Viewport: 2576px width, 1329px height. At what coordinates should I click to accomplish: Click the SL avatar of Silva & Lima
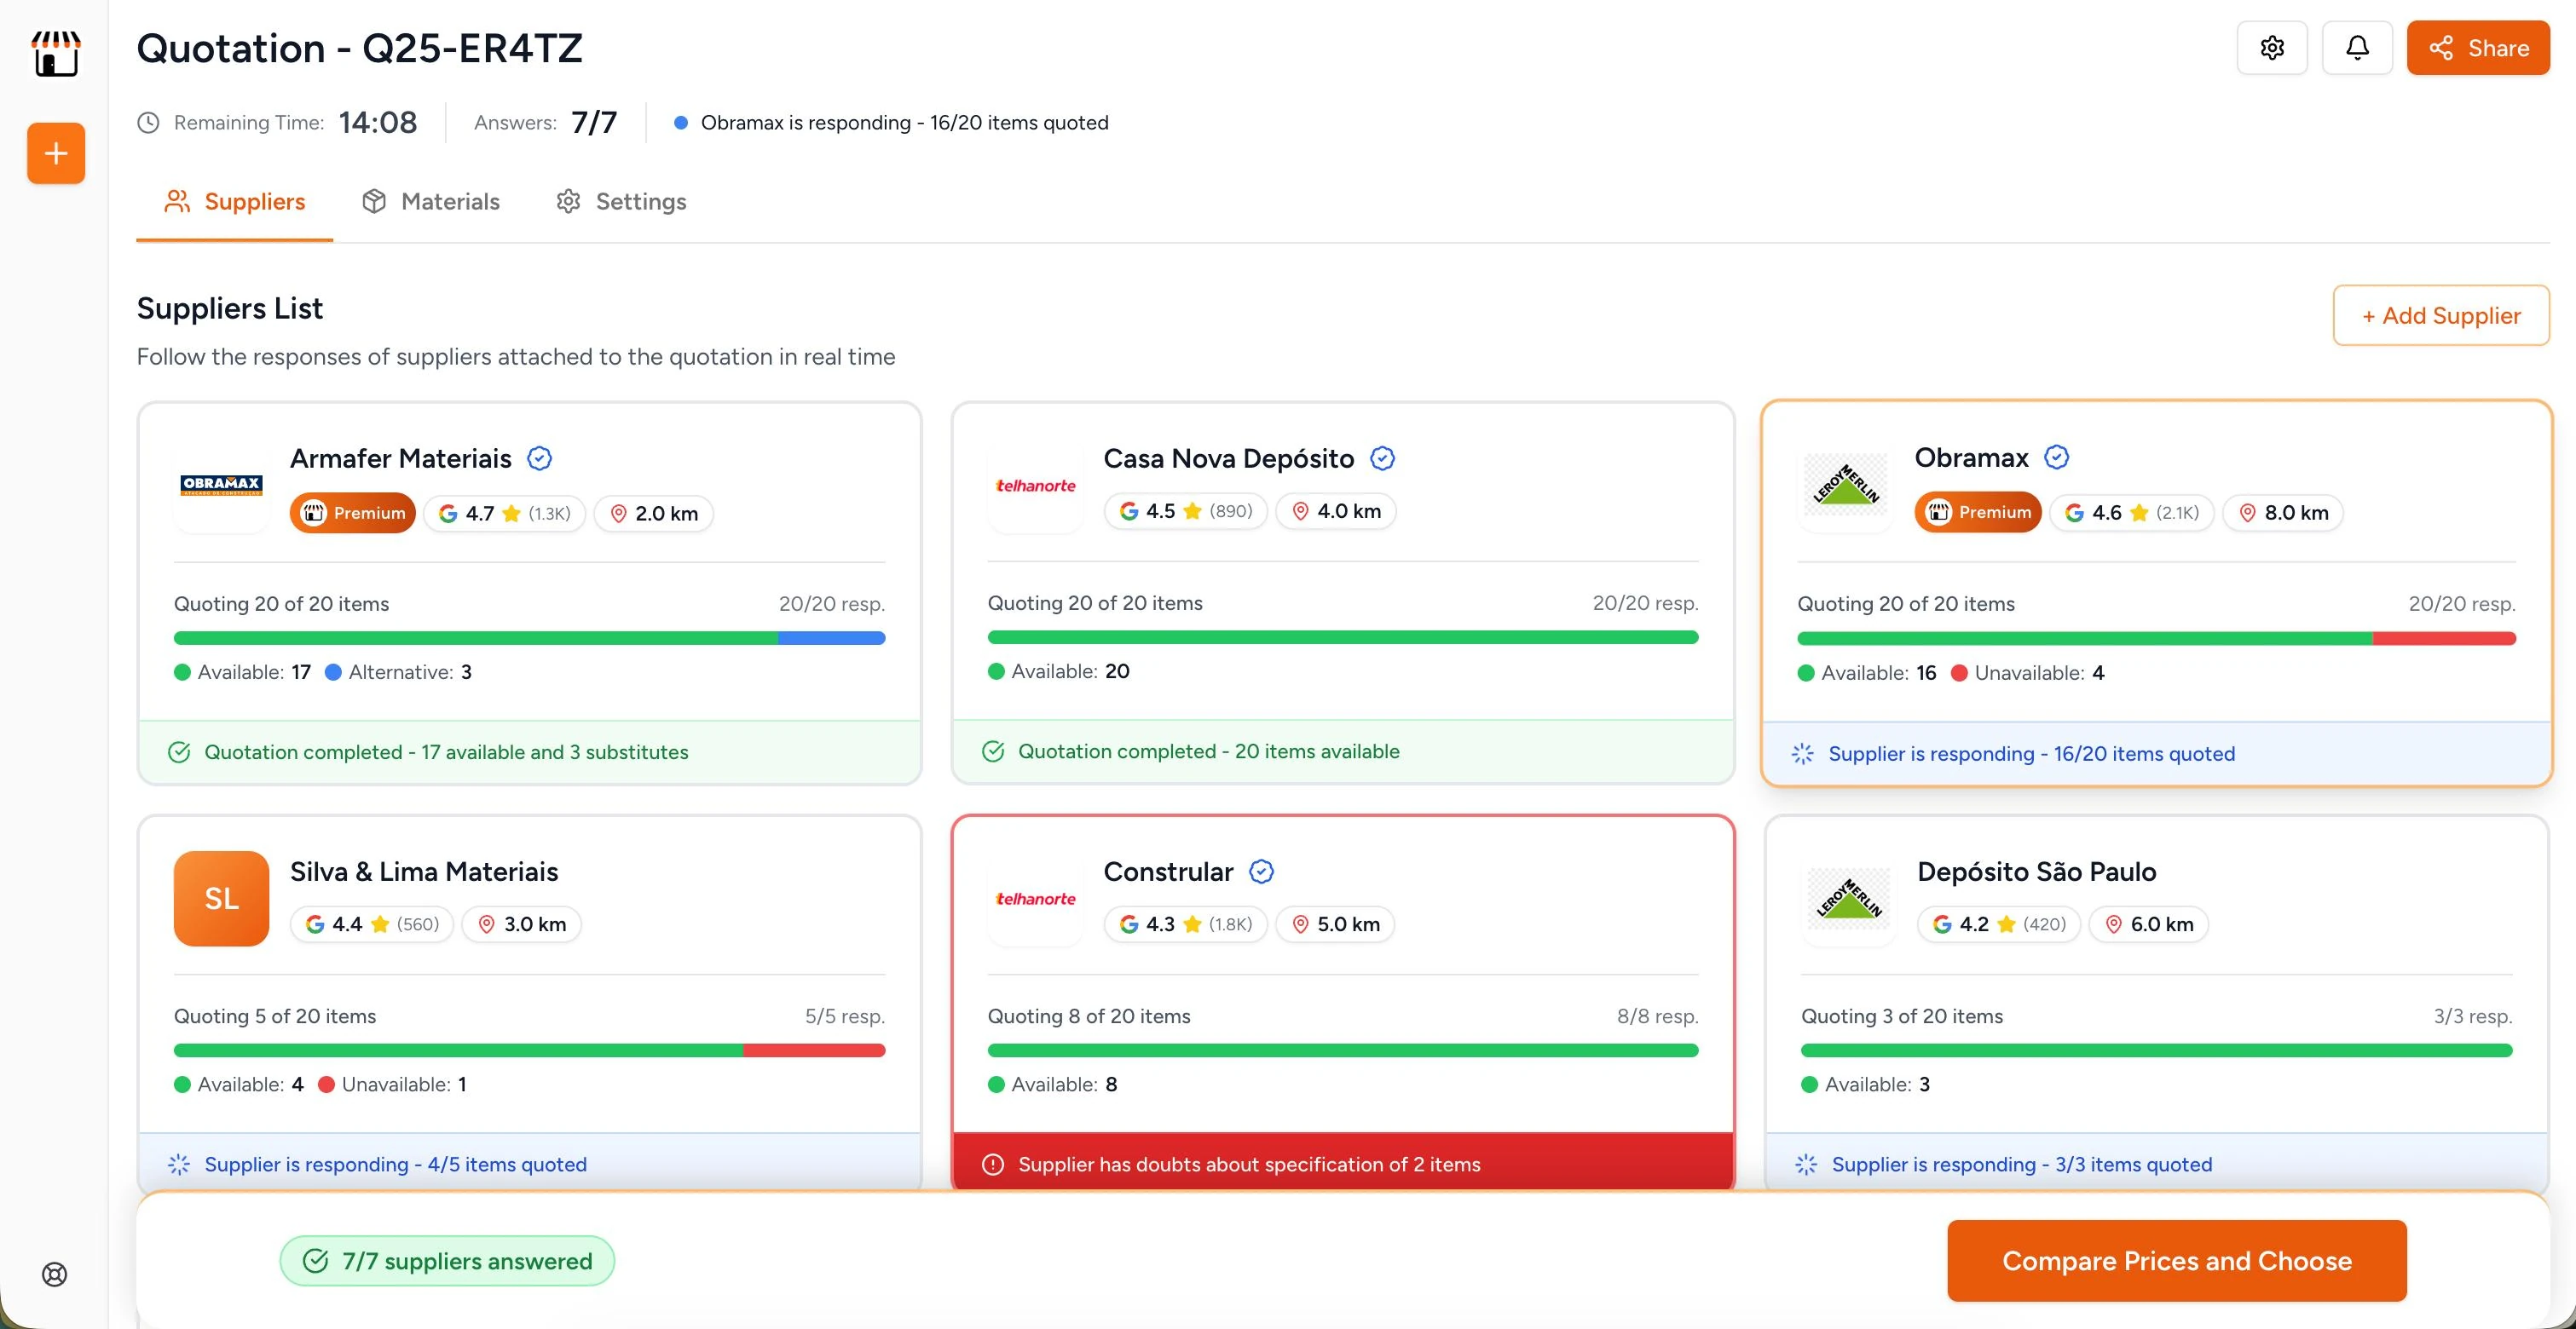point(221,898)
